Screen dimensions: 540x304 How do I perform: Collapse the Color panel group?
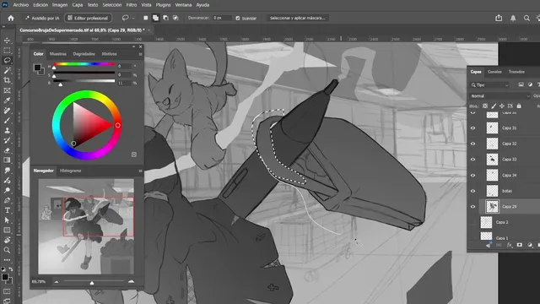coord(133,46)
